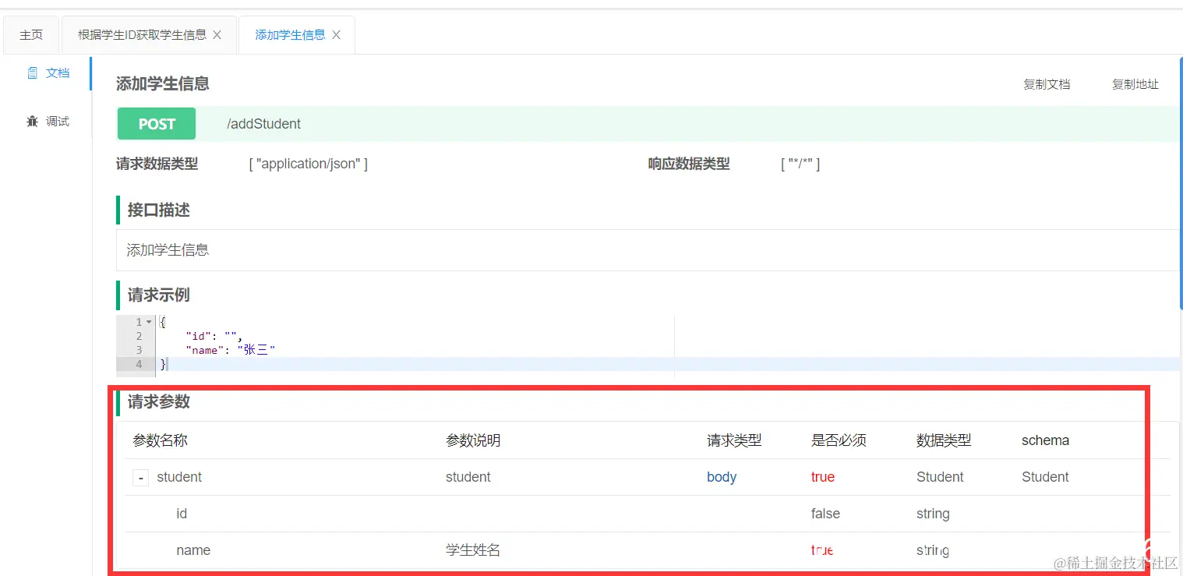
Task: Click the schema column header
Action: pyautogui.click(x=1045, y=440)
